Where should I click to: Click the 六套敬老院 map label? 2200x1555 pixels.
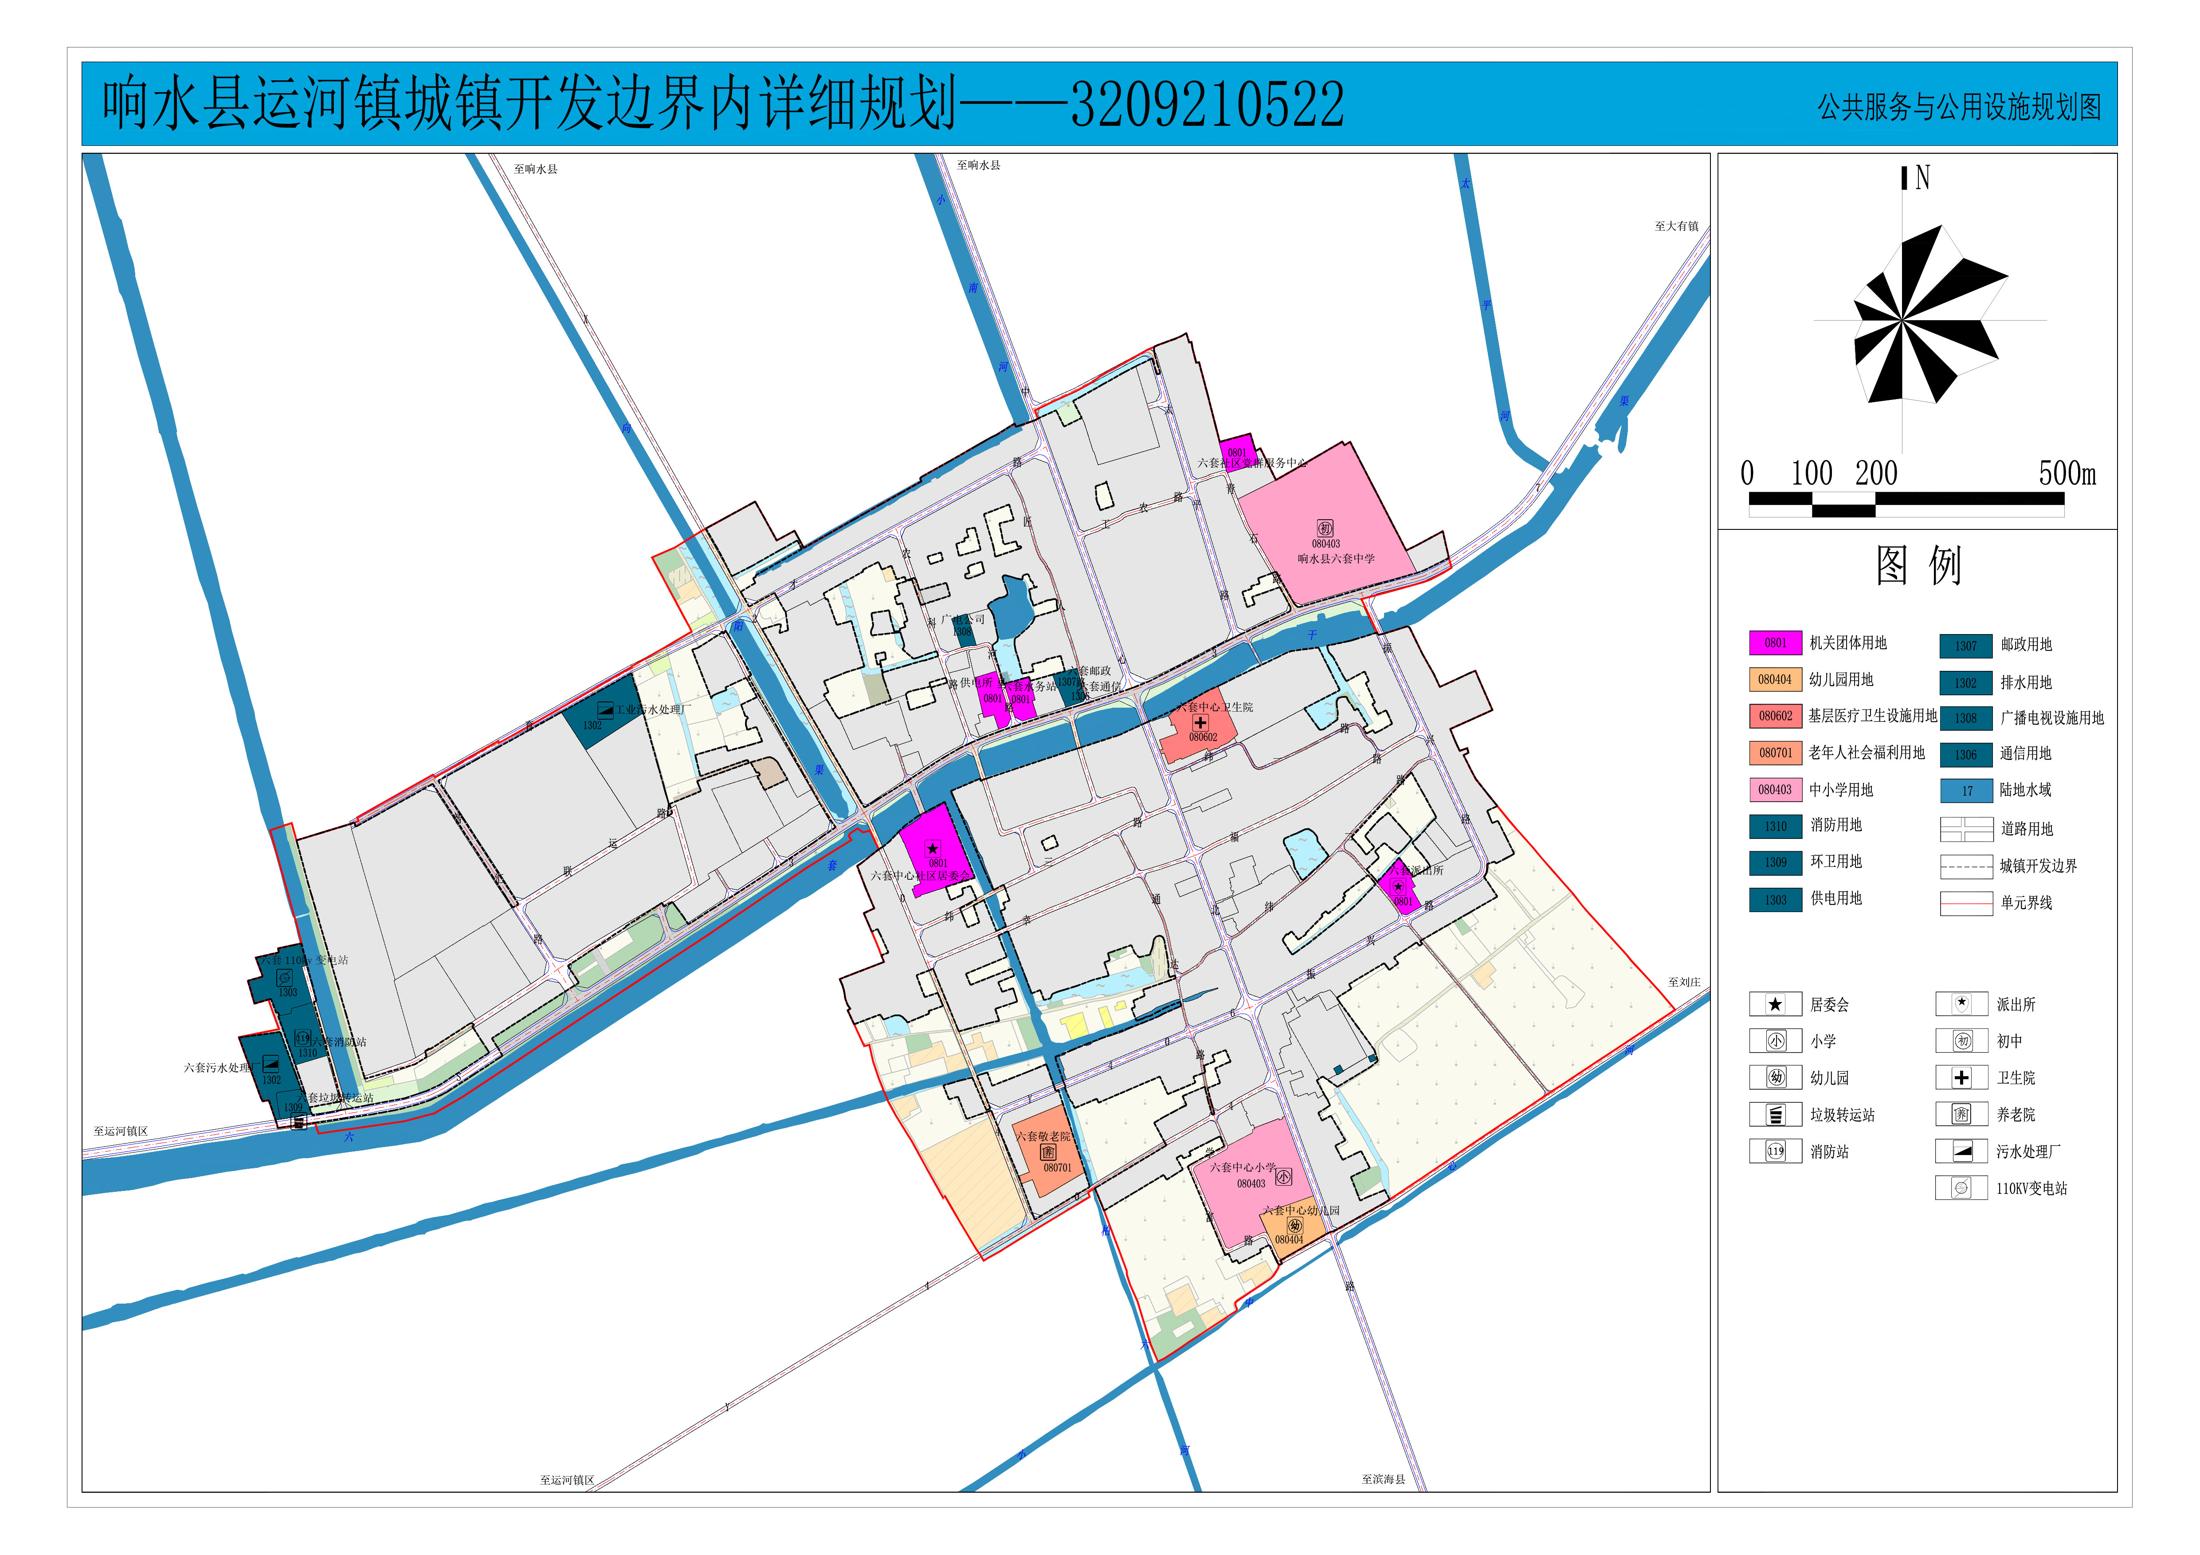1043,1136
